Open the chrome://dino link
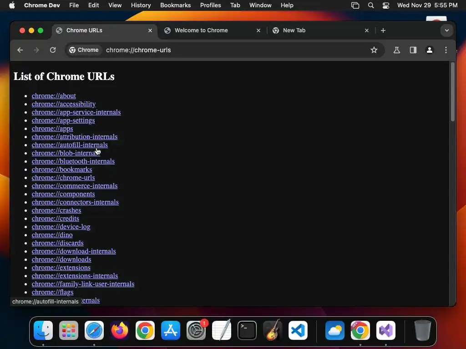 [52, 235]
